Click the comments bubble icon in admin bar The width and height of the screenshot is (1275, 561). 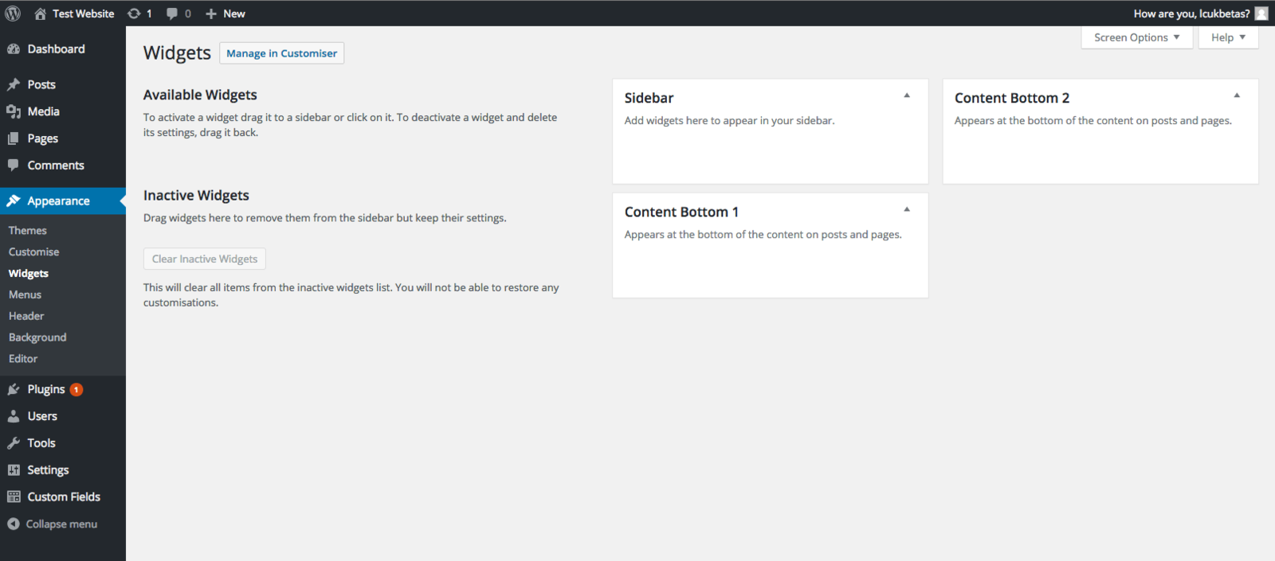[x=171, y=14]
